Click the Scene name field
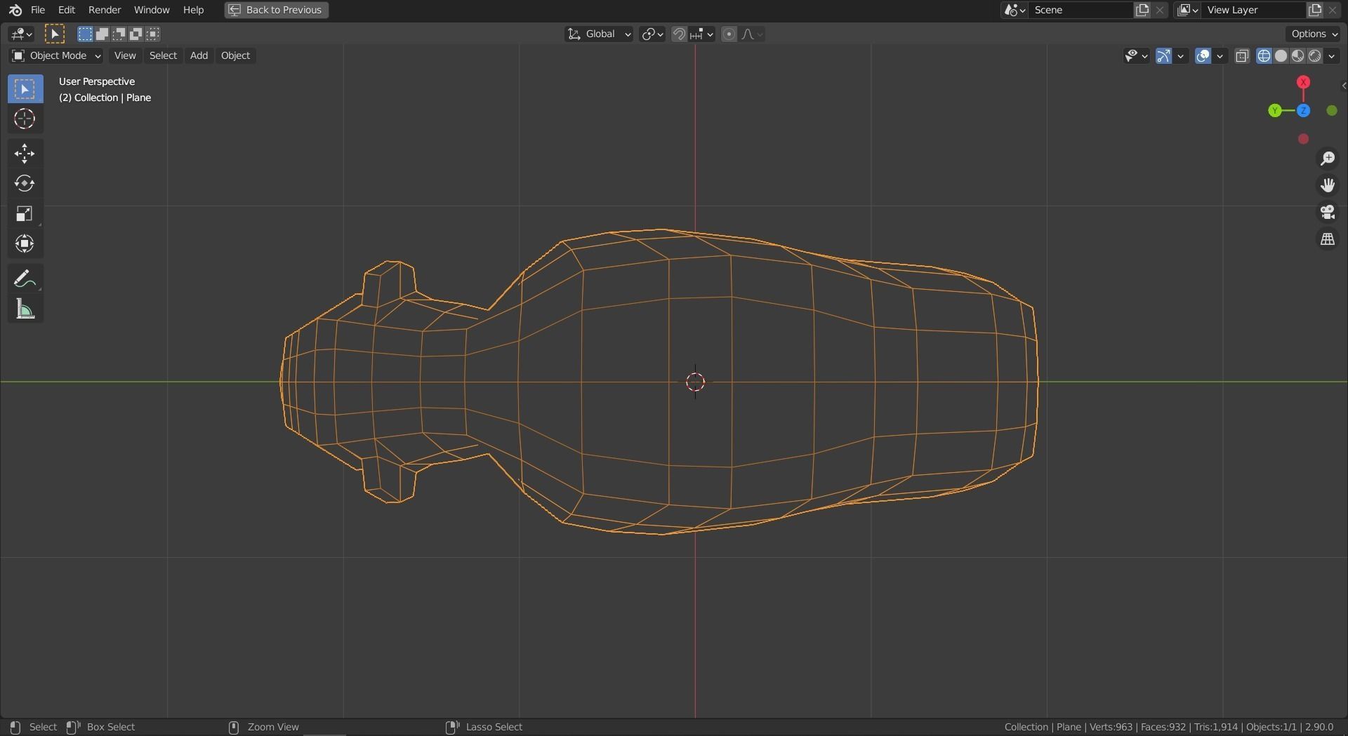 1081,10
